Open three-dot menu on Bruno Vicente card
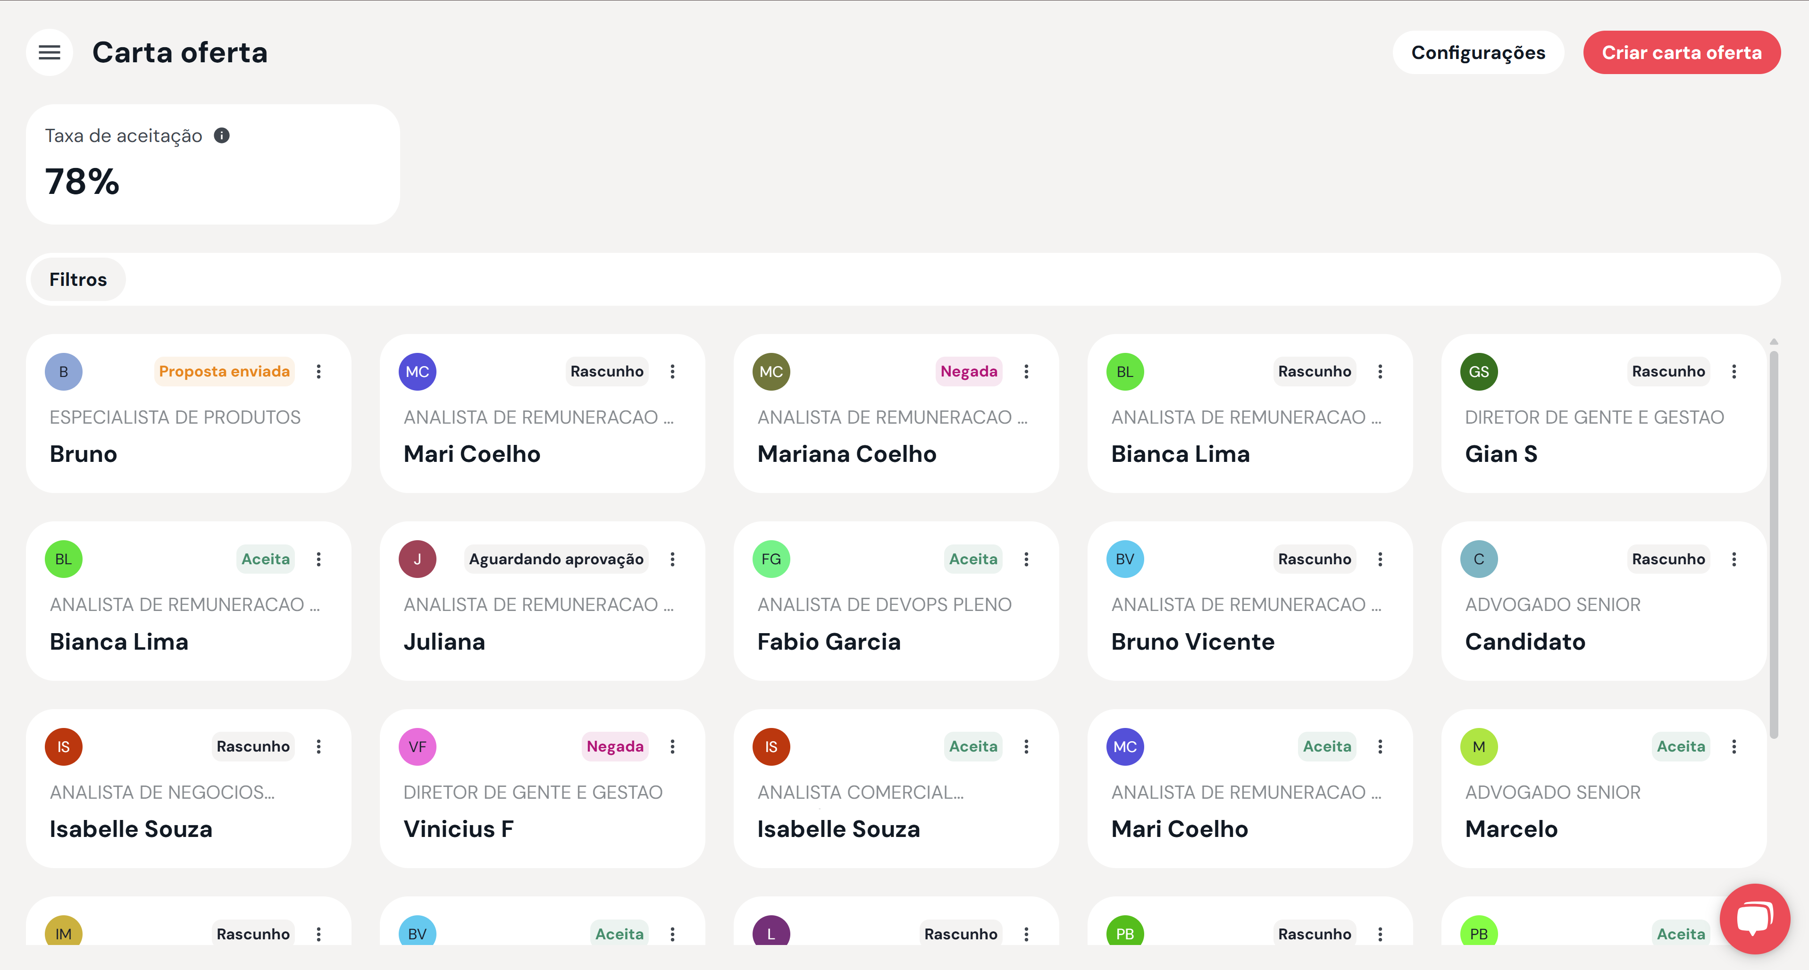The image size is (1809, 970). pos(1381,559)
